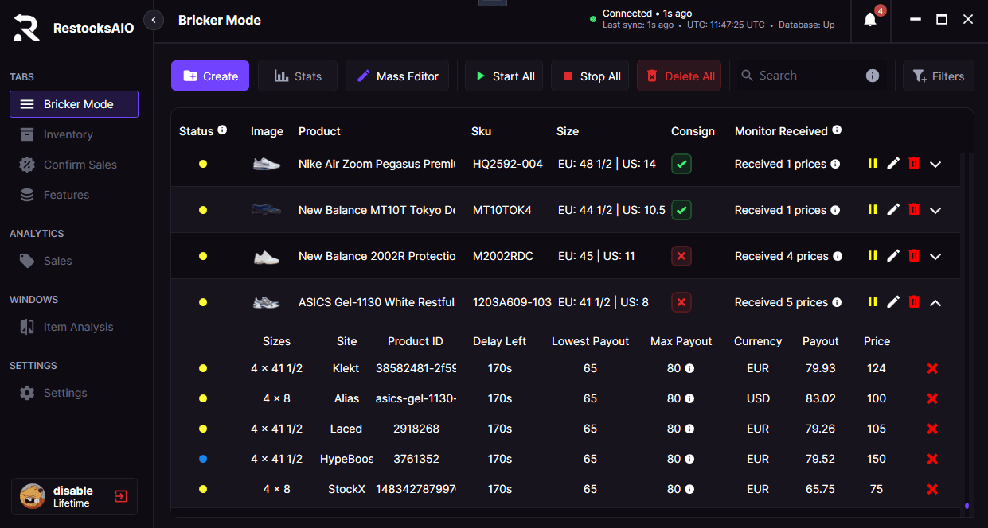Delete the Nike Air Zoom Pegasus task
This screenshot has height=528, width=988.
point(914,164)
